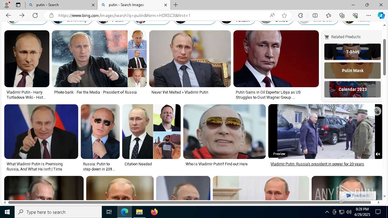Launch Copilot sidebar

pos(381,15)
